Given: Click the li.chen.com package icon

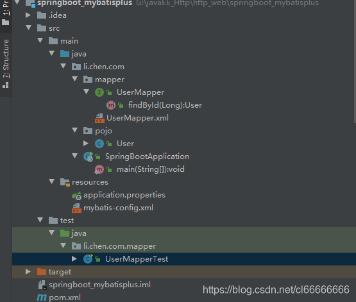Looking at the screenshot, I should pyautogui.click(x=76, y=67).
